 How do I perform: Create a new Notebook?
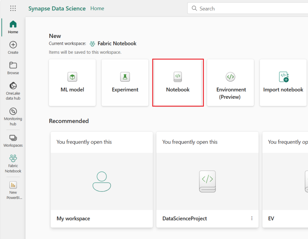(x=178, y=83)
